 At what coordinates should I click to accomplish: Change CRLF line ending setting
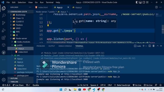click(x=110, y=85)
